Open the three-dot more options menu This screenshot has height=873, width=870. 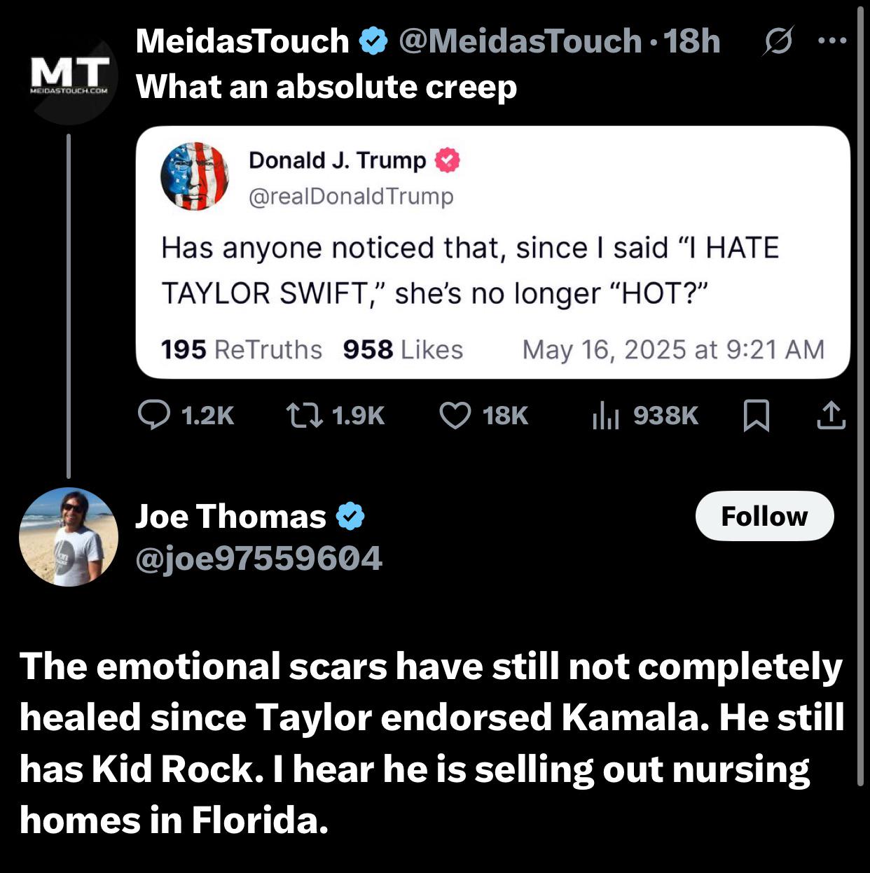(832, 41)
